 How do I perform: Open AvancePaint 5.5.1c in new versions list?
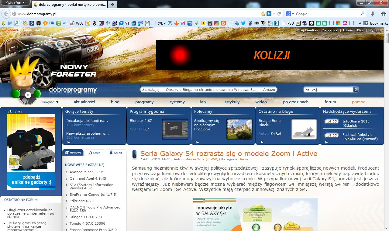86,172
